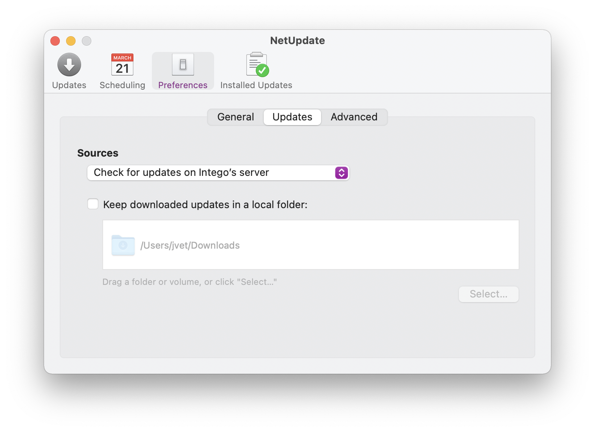595x432 pixels.
Task: Open the Installed Updates clipboard icon
Action: pyautogui.click(x=257, y=65)
